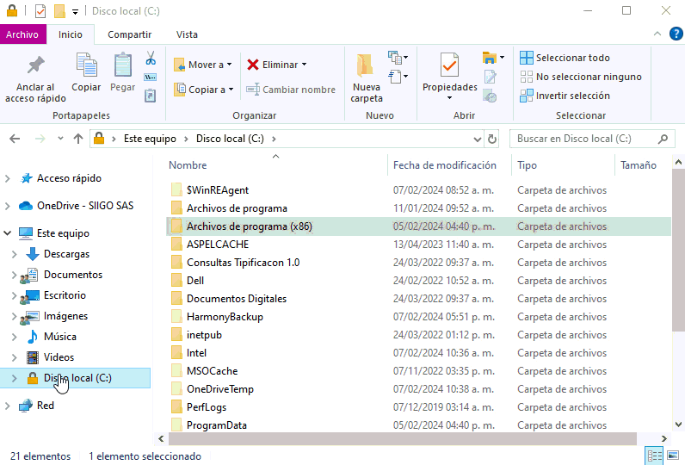Open the Help question mark icon

click(676, 34)
